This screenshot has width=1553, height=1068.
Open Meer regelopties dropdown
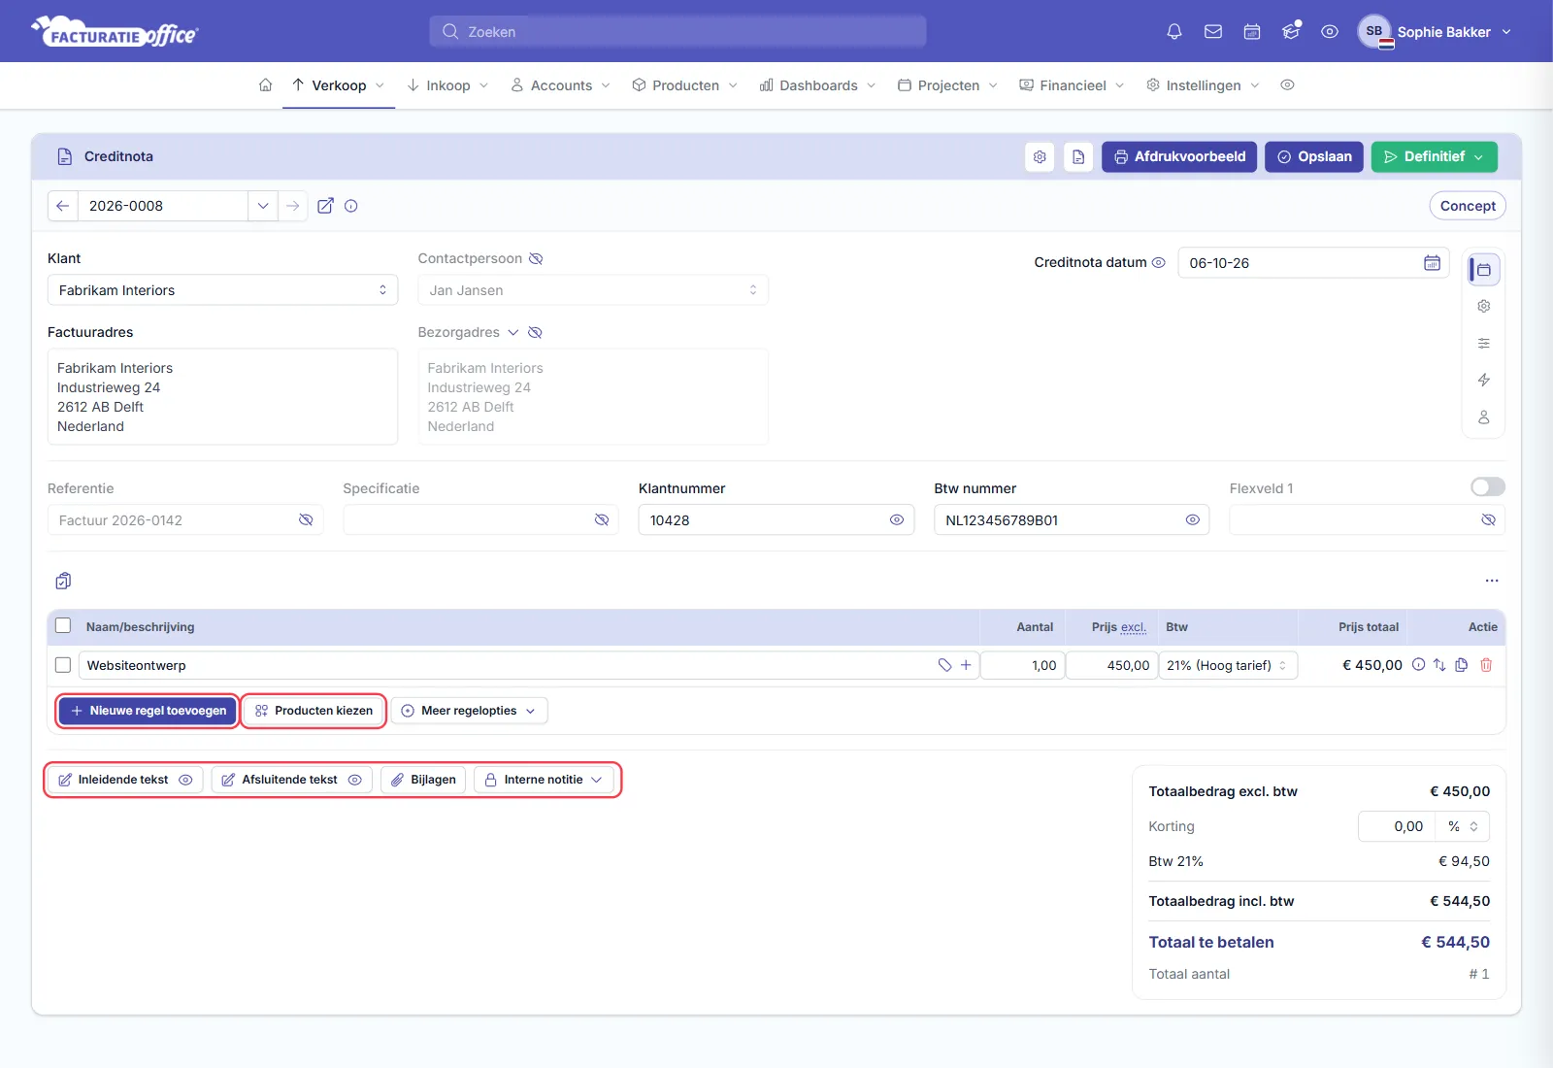469,711
